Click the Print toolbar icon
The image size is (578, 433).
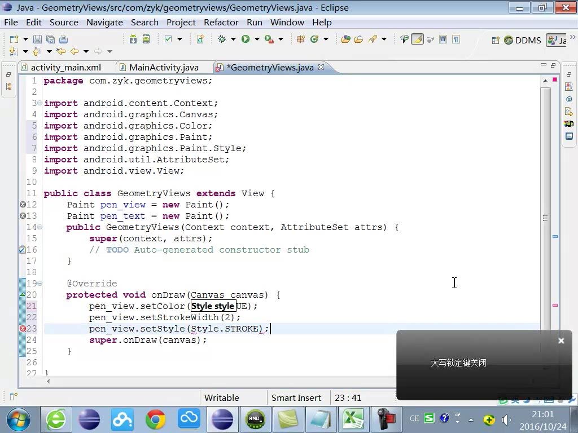pos(63,39)
